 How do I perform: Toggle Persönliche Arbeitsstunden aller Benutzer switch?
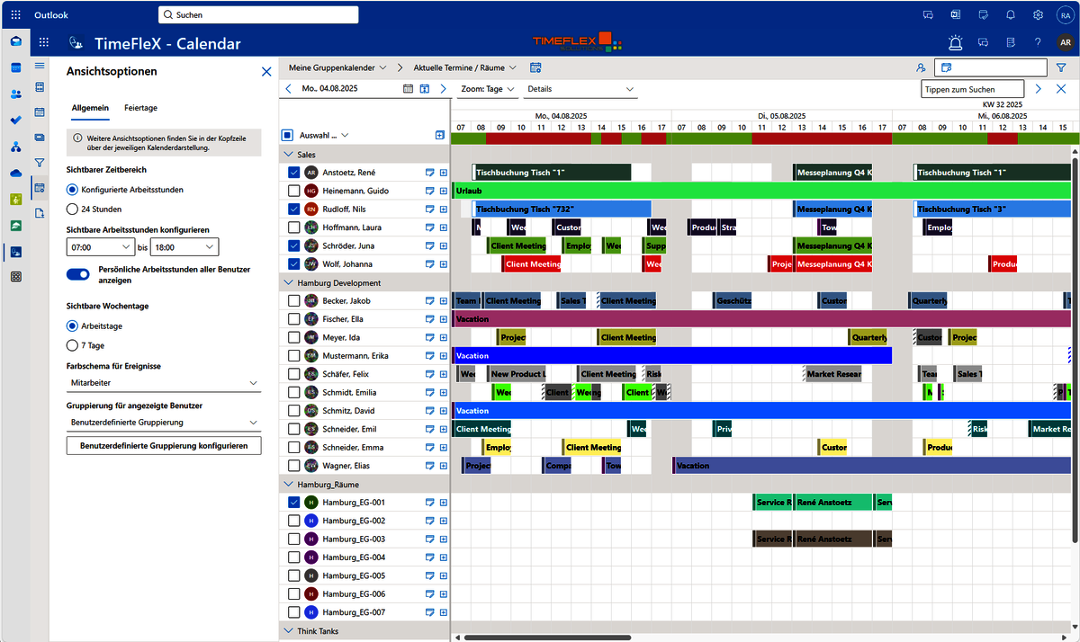pyautogui.click(x=78, y=274)
